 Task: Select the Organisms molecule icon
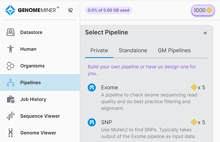[x=10, y=66]
